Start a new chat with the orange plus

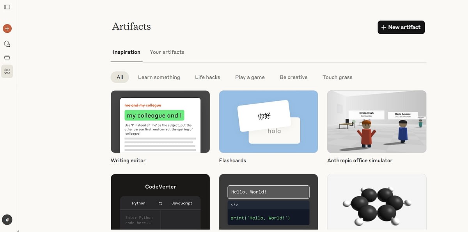pyautogui.click(x=7, y=28)
